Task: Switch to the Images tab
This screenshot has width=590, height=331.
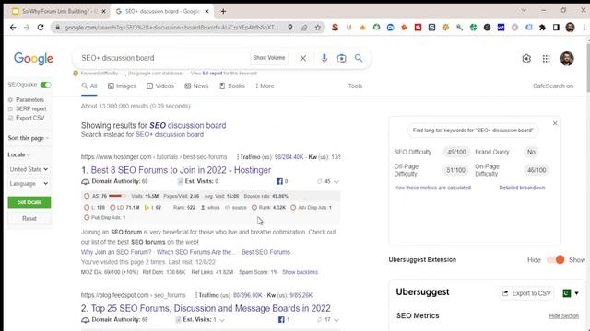Action: (x=122, y=86)
